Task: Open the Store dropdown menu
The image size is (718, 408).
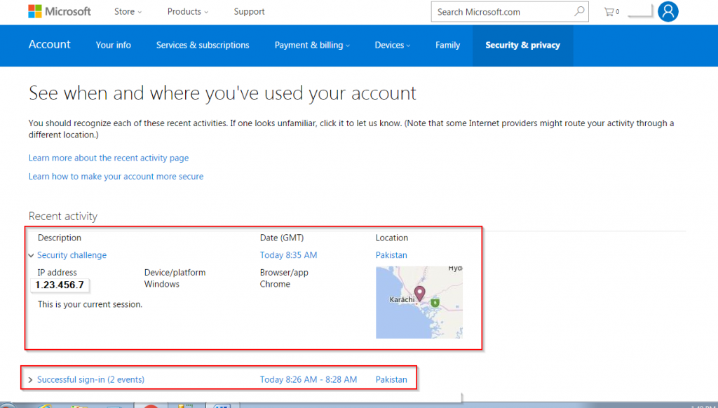Action: coord(128,12)
